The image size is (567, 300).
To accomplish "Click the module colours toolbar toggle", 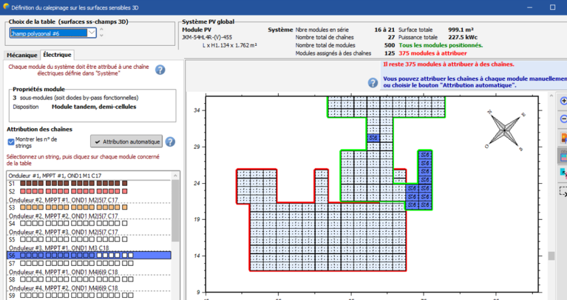I will (x=563, y=156).
